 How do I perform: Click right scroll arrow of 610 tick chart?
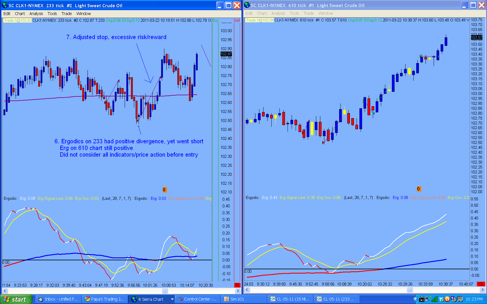(482, 290)
